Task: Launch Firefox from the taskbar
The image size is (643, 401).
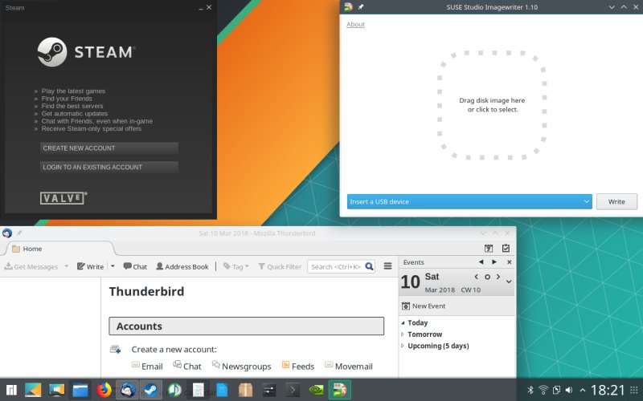Action: coord(104,391)
